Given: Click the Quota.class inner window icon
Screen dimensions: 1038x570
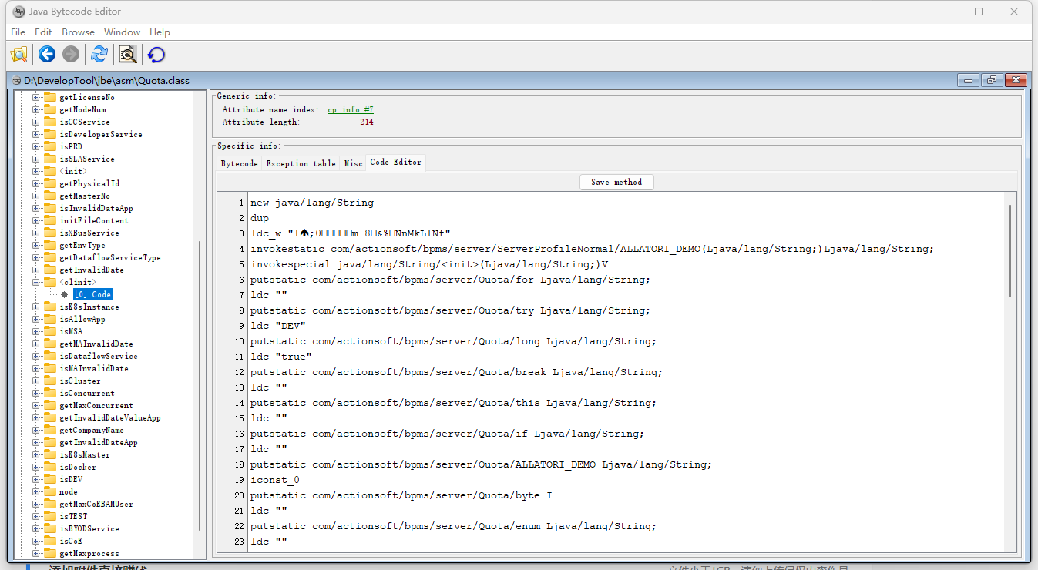Looking at the screenshot, I should 15,80.
